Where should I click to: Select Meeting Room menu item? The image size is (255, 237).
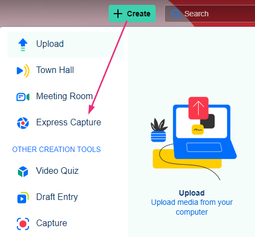[x=66, y=96]
